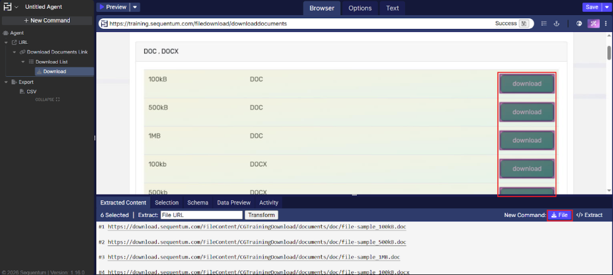
Task: Open the Preview dropdown arrow
Action: 135,7
